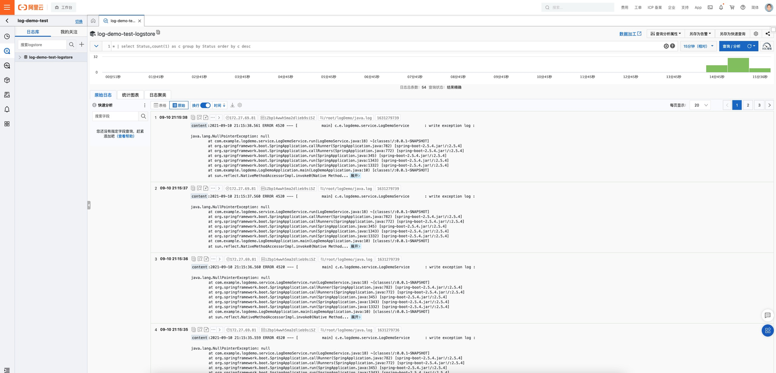Open quick analysis vertical dots menu
776x373 pixels.
(145, 105)
